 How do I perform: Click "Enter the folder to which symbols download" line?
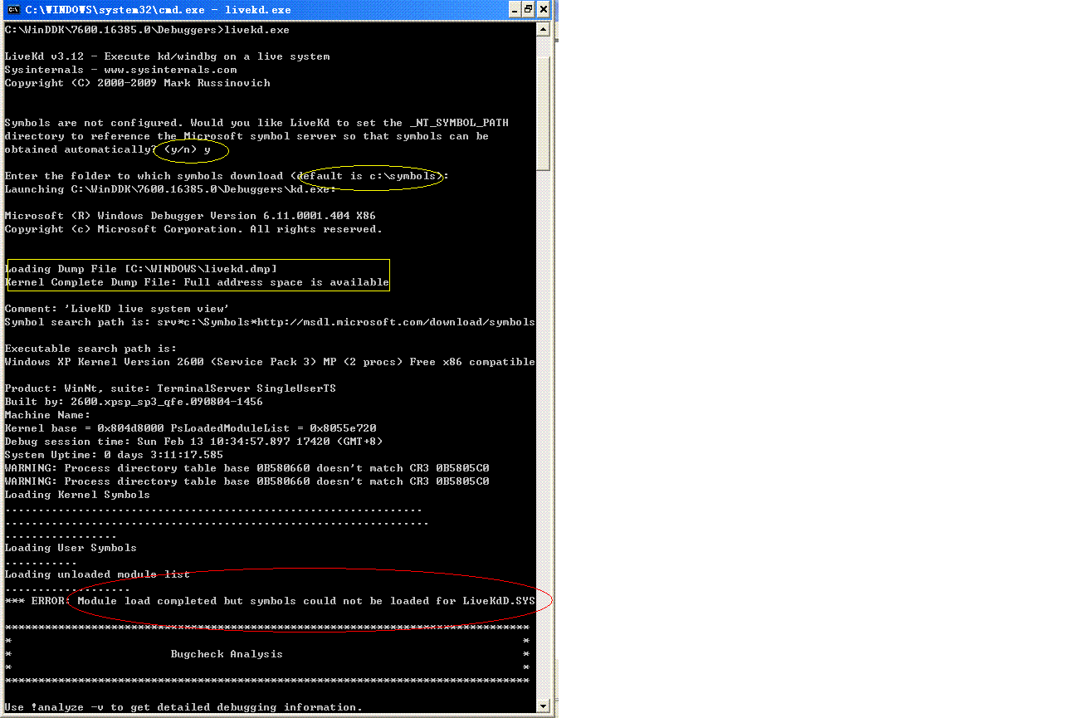pyautogui.click(x=227, y=176)
